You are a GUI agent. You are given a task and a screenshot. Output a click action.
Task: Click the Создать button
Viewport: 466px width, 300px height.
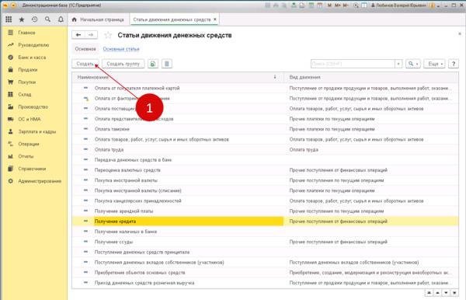85,64
